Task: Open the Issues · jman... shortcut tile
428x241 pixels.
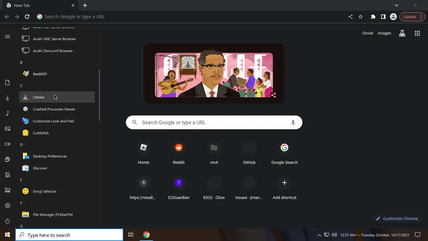Action: [x=249, y=188]
